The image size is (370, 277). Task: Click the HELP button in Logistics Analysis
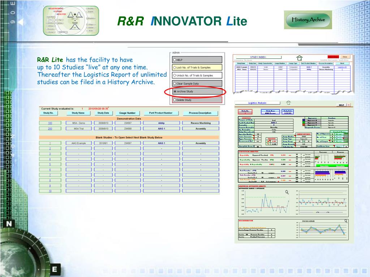341,105
